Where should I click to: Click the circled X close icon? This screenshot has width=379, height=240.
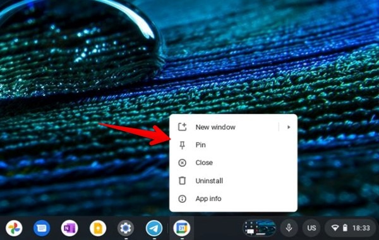[x=183, y=163]
